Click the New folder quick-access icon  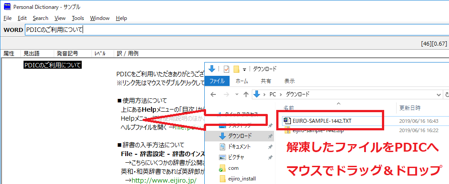tap(236, 69)
